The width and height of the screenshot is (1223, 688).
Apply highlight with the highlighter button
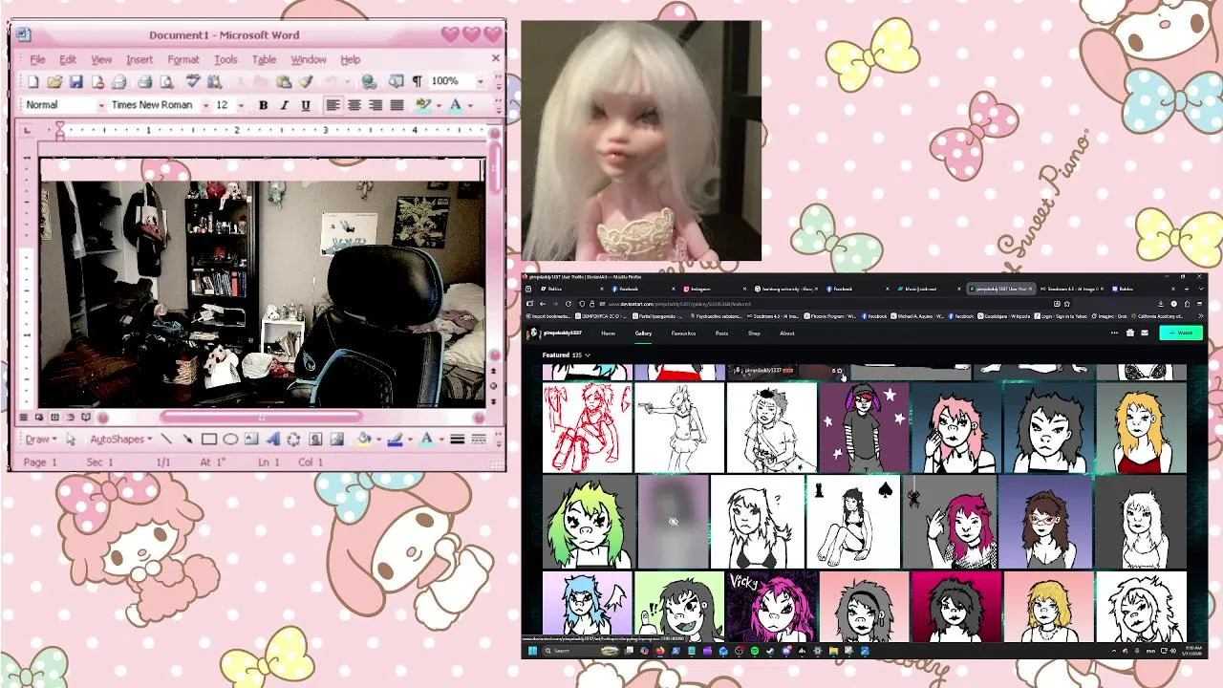pos(423,105)
